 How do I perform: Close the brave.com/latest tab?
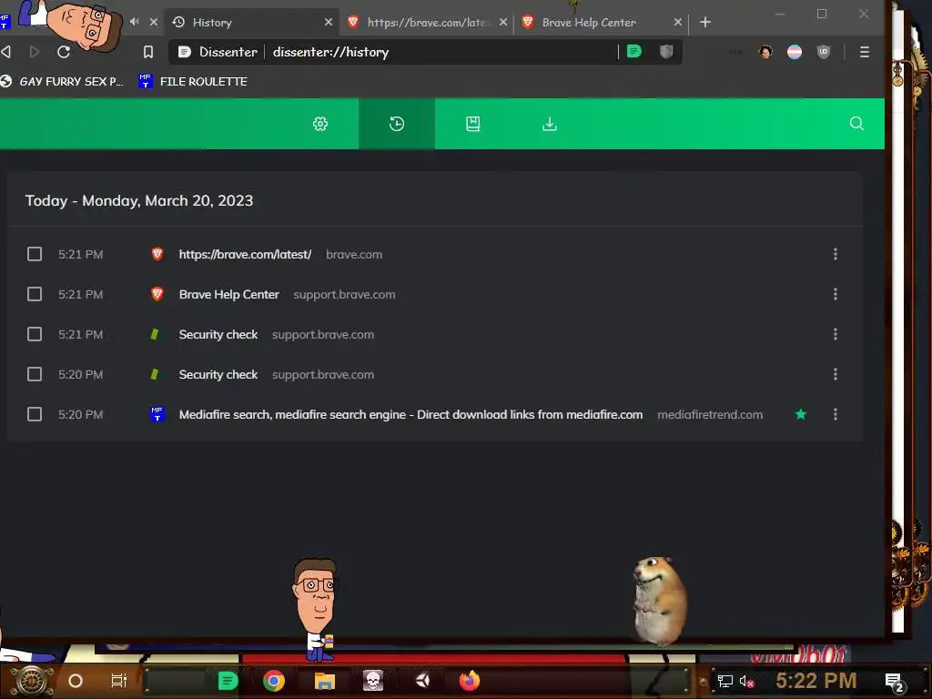coord(503,22)
